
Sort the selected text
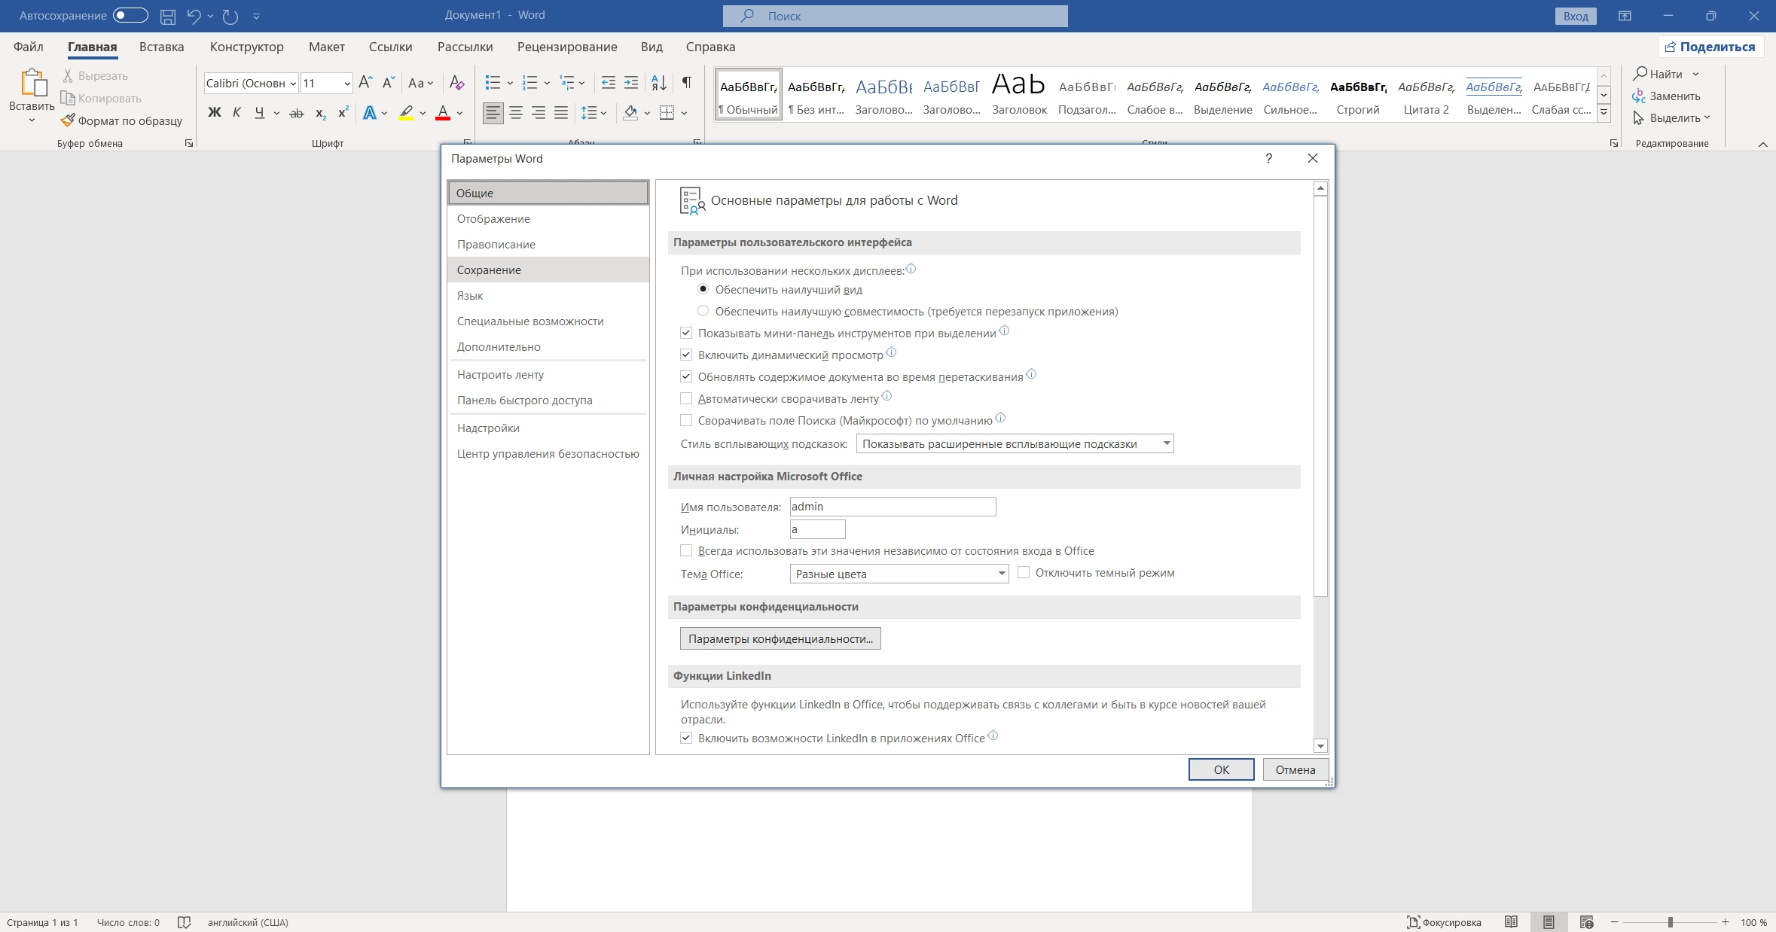(x=658, y=83)
